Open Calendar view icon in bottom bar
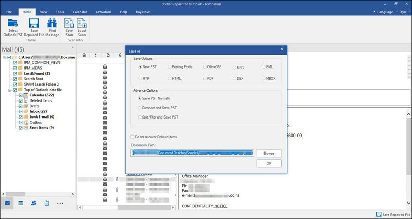 pos(21,203)
